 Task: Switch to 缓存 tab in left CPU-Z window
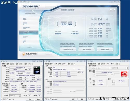tap(8, 64)
